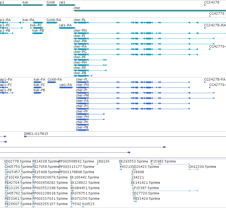Select the DME1-017M15 BAC clone label

(x=36, y=134)
